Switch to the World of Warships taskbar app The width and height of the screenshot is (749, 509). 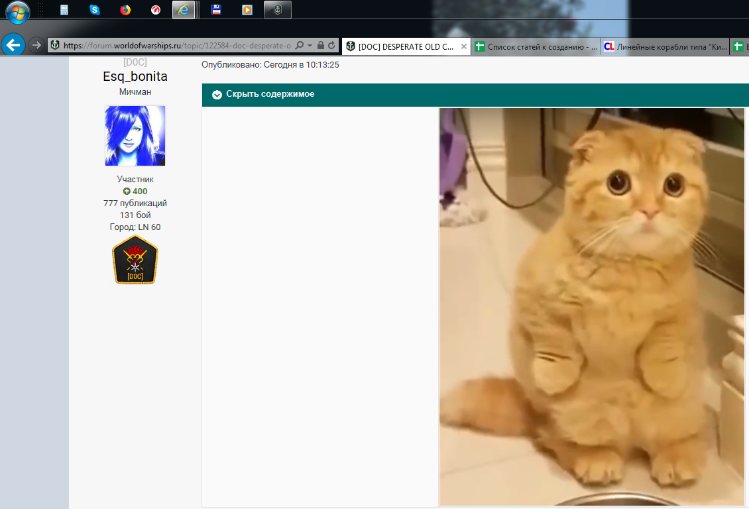click(277, 10)
